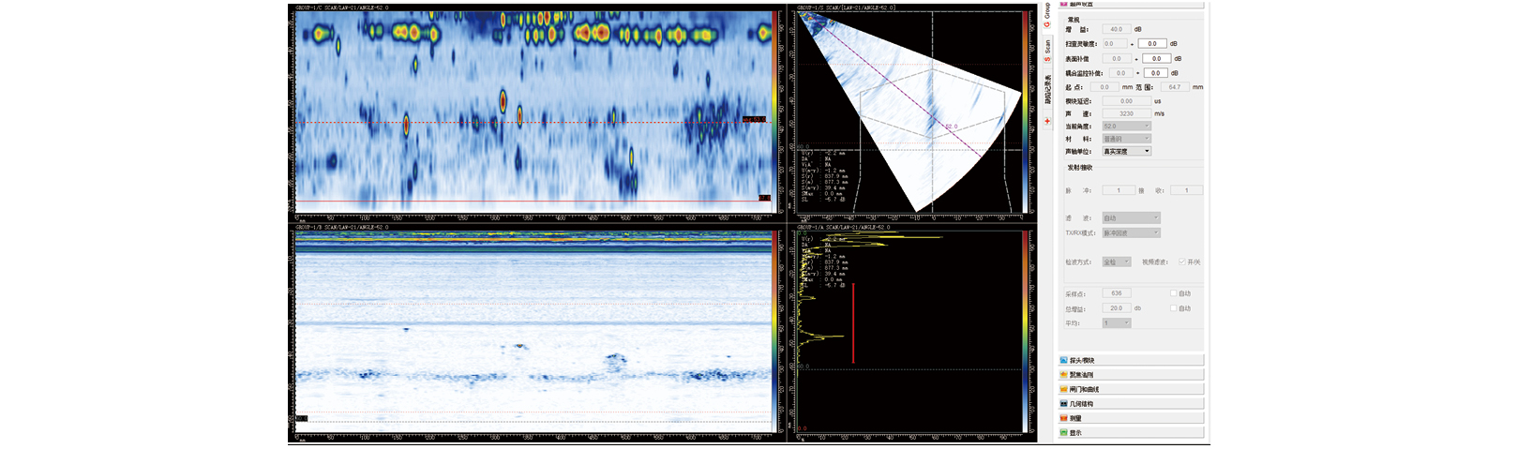The width and height of the screenshot is (1517, 449).
Task: Click the 显示 panel icon
Action: [1064, 433]
